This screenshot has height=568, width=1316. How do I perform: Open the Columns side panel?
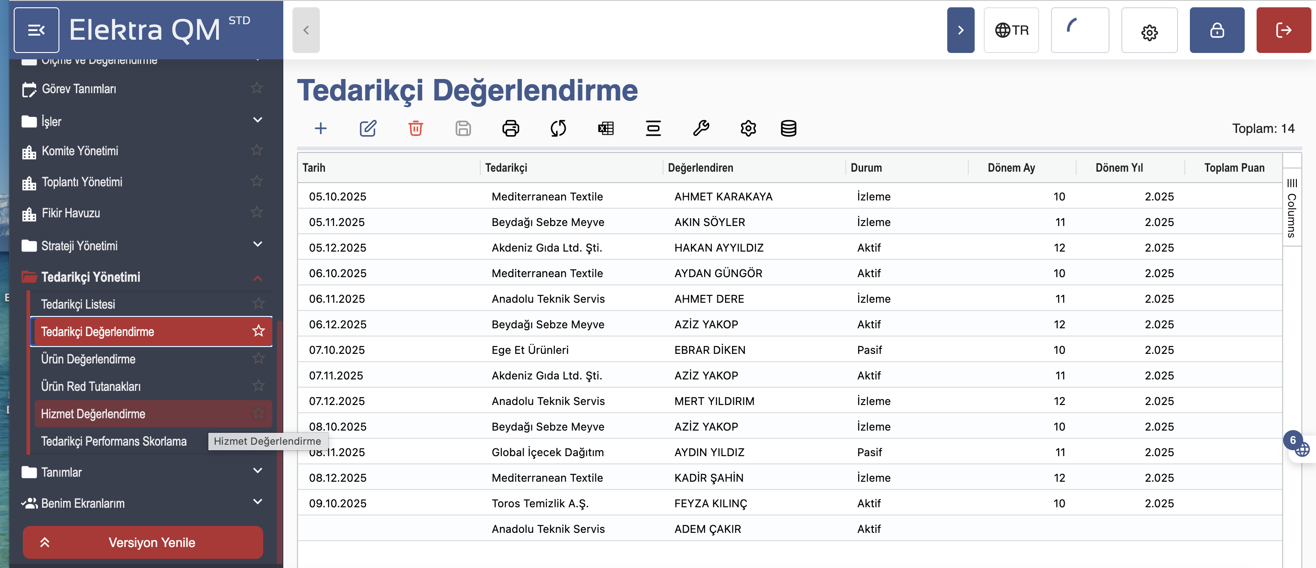click(1291, 209)
